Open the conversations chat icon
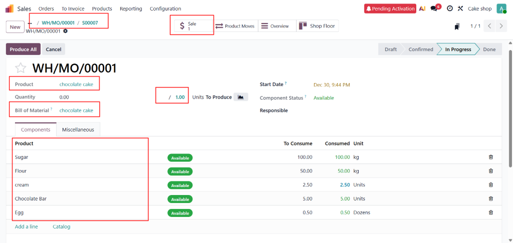 pyautogui.click(x=434, y=8)
